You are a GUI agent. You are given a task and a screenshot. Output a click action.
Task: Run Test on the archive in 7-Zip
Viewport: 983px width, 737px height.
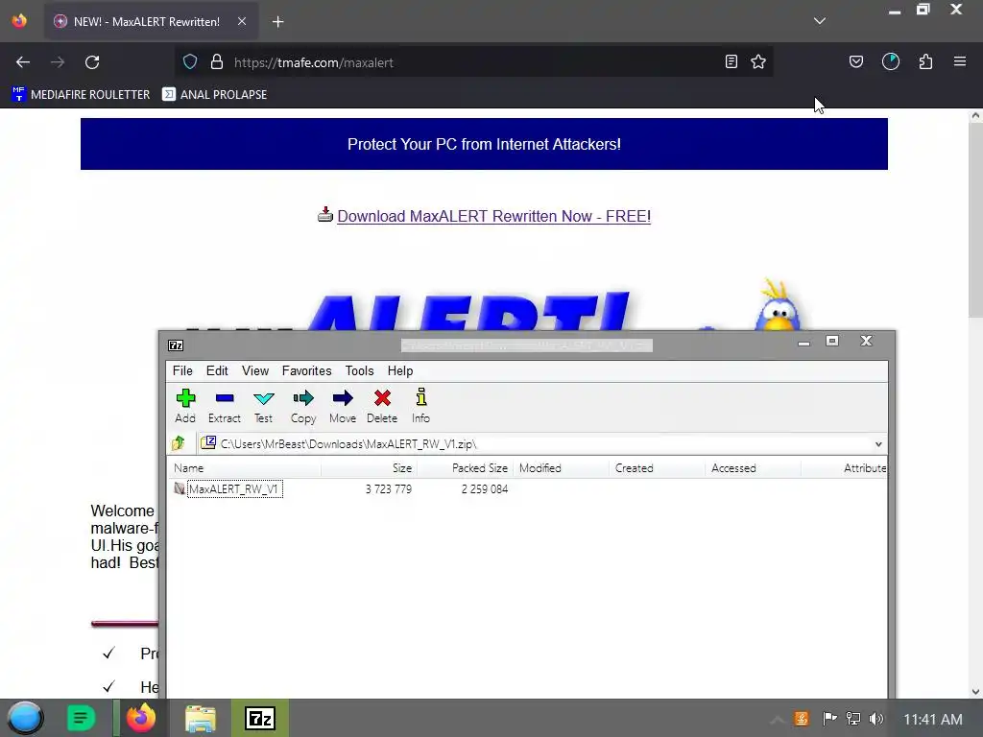click(x=263, y=406)
